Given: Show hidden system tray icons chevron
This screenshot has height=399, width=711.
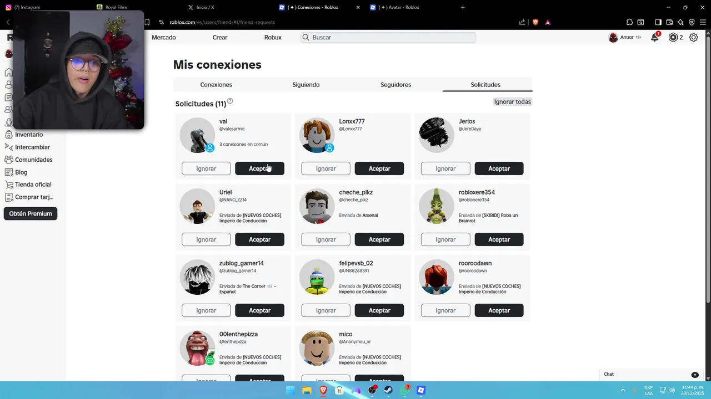Looking at the screenshot, I should pyautogui.click(x=622, y=390).
